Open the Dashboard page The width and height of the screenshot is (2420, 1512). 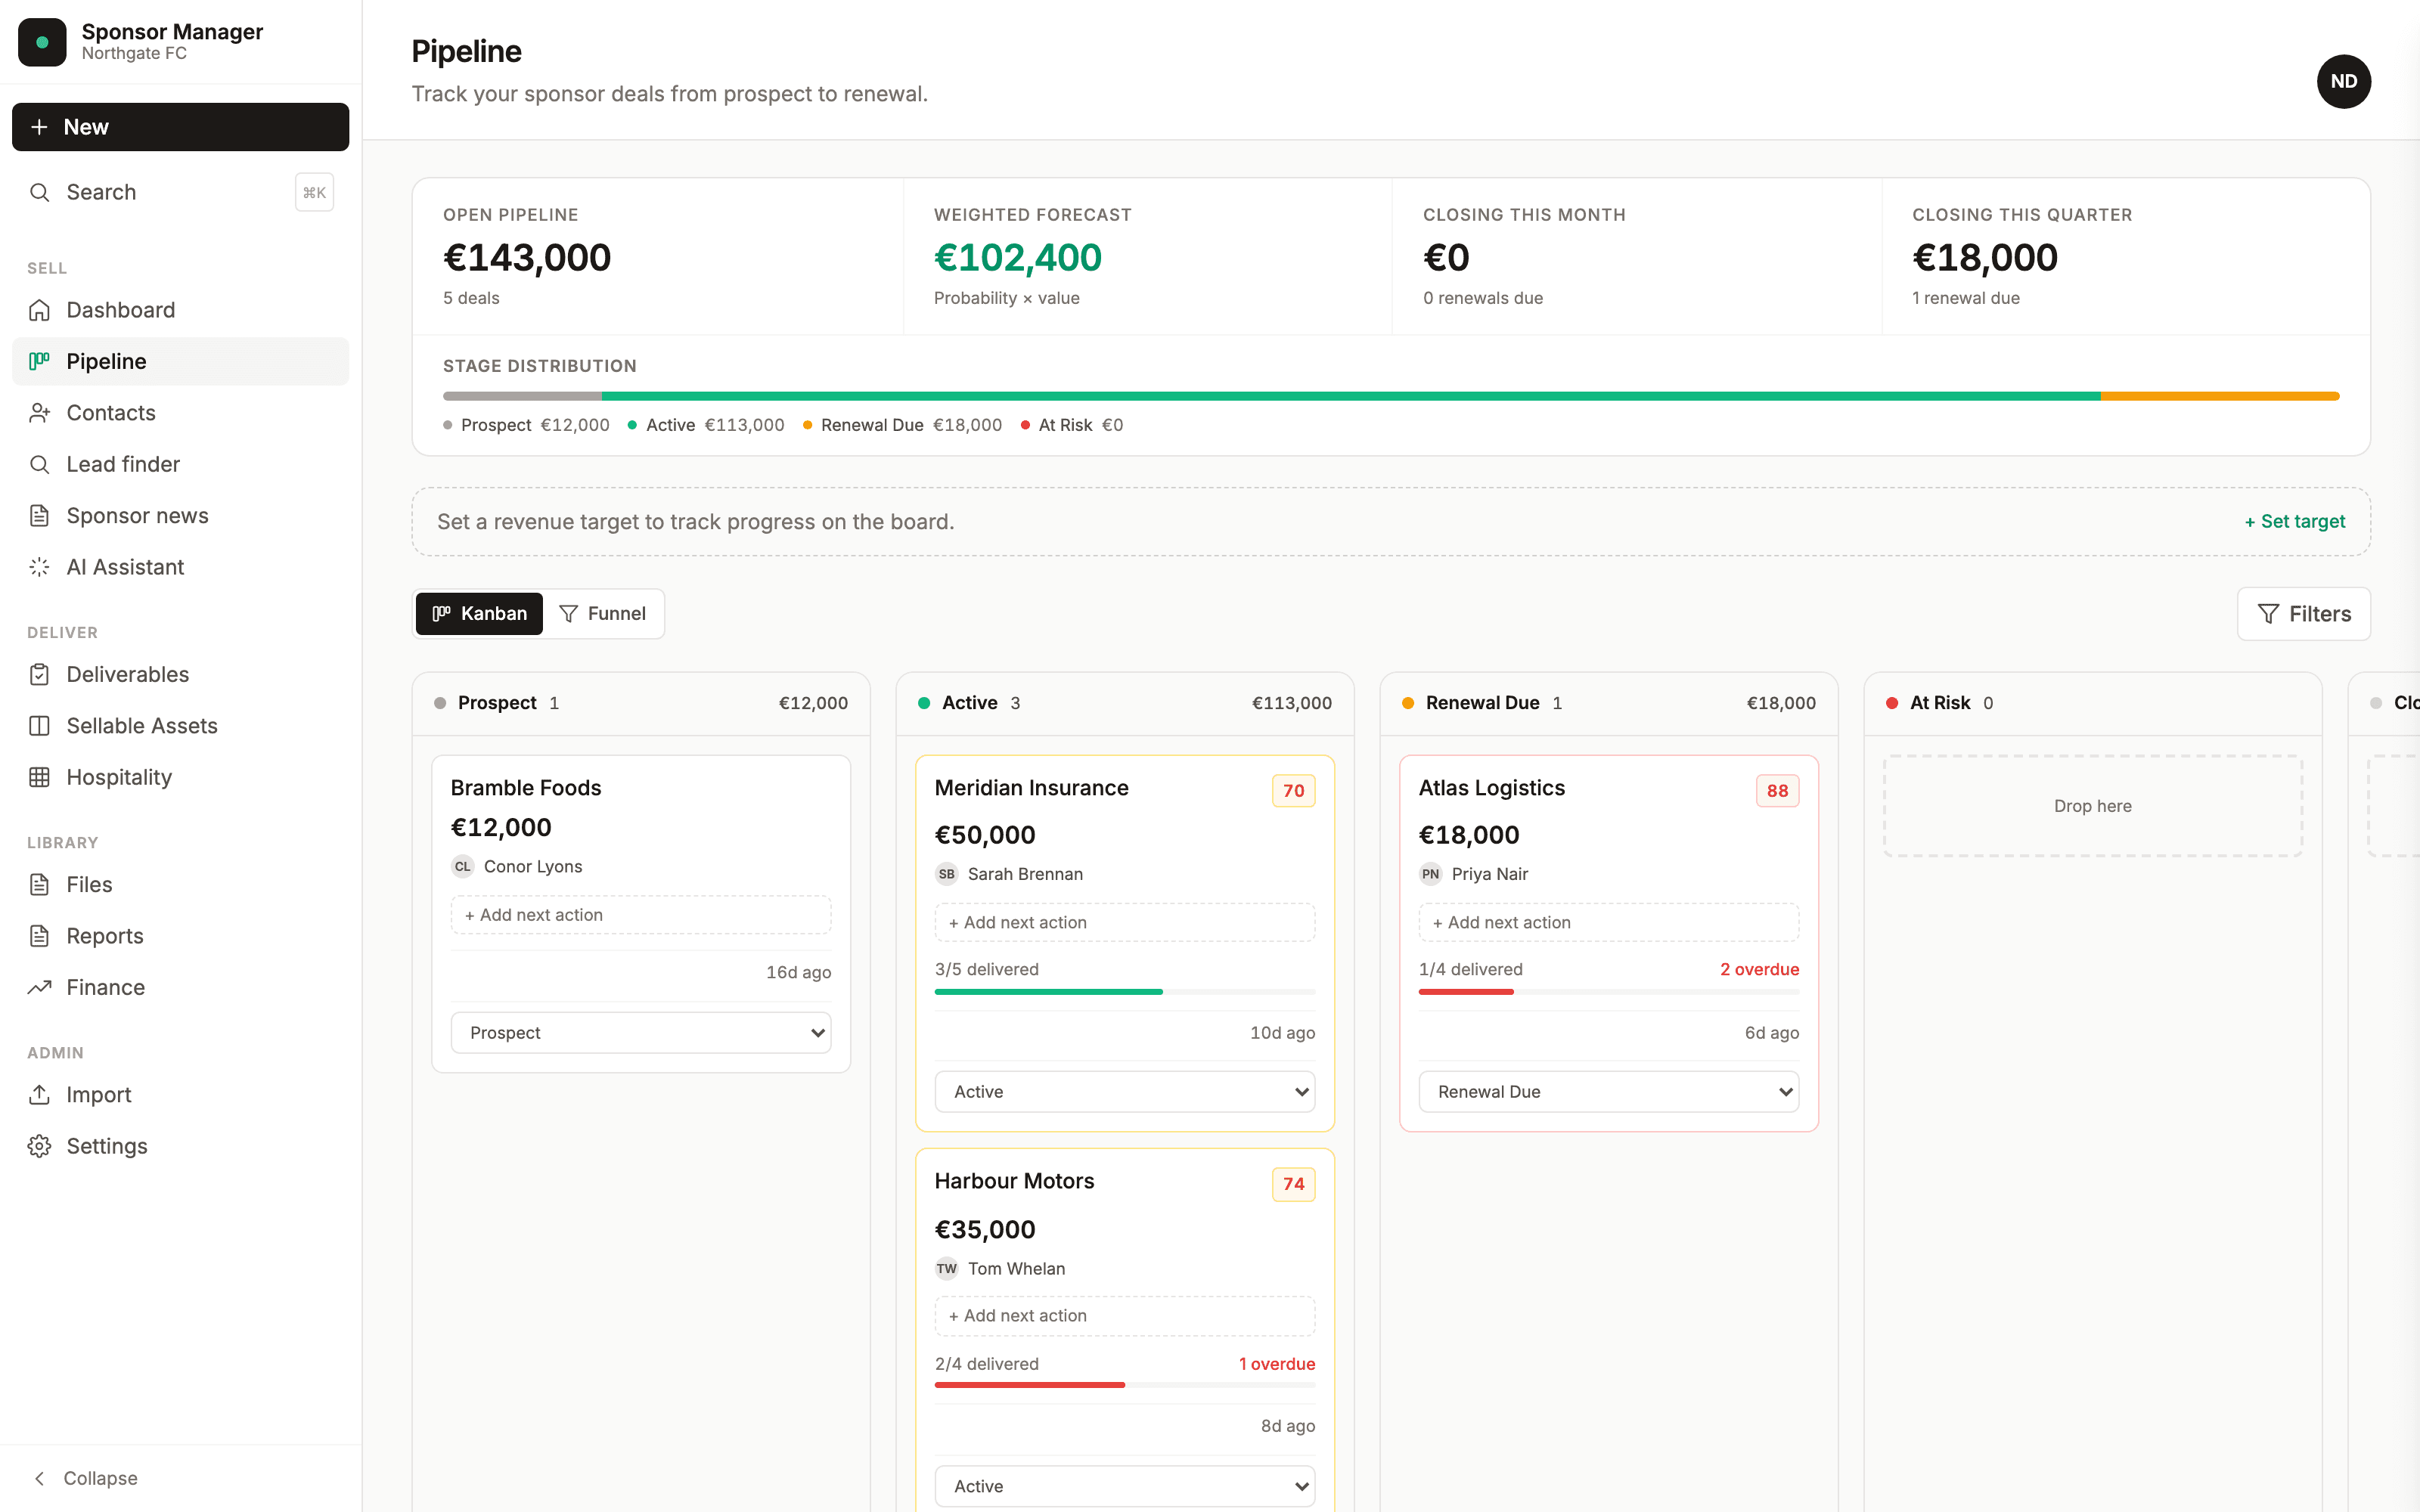pyautogui.click(x=181, y=310)
